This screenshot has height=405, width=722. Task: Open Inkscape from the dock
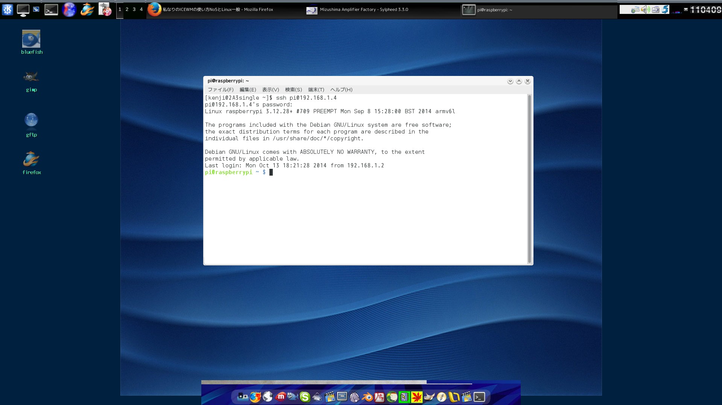tap(318, 397)
